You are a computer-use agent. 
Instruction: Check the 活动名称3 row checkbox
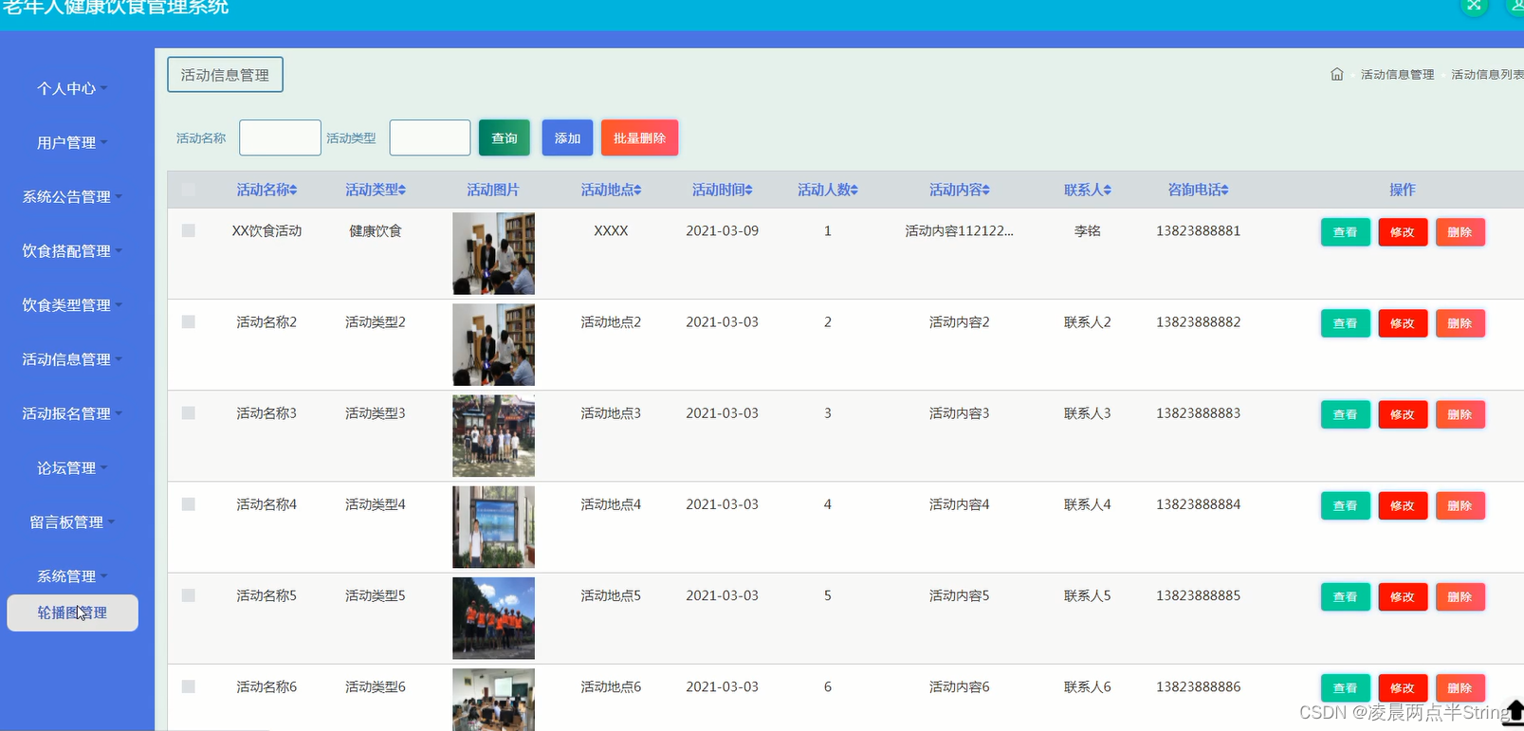(x=188, y=412)
